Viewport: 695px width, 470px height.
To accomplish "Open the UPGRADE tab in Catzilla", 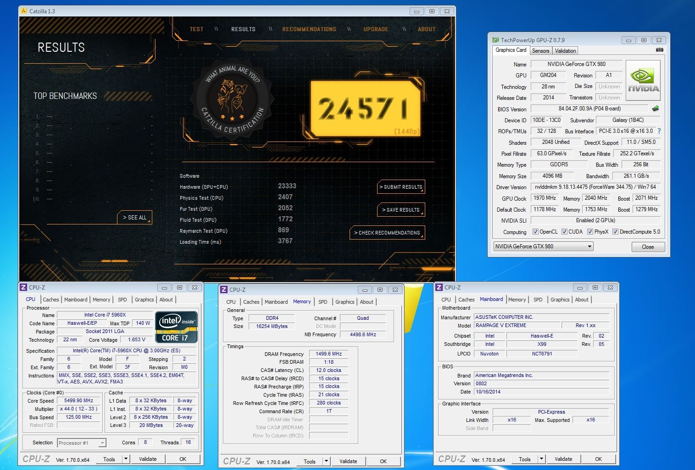I will (x=376, y=29).
